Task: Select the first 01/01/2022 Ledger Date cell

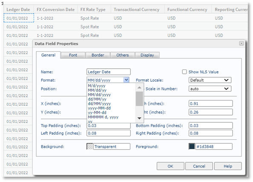Action: [x=19, y=18]
